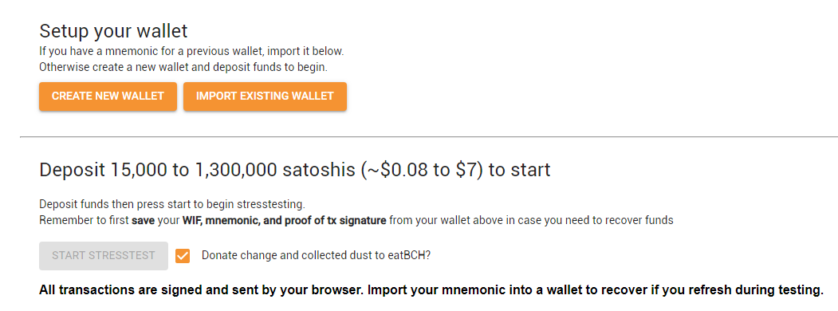Click the 'Remember to first' reminder line

[x=356, y=220]
